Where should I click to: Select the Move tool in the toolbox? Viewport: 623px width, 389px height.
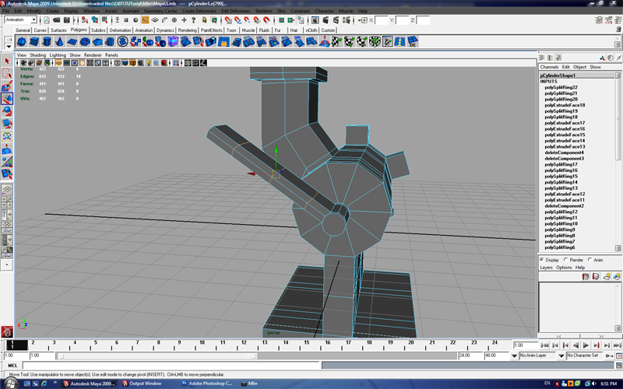click(6, 99)
